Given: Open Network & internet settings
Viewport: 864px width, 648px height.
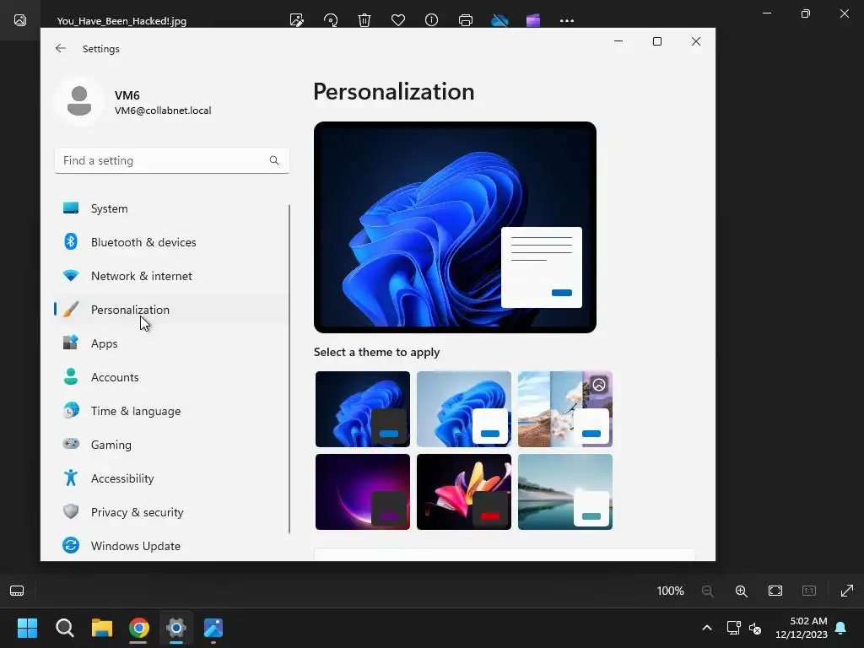Looking at the screenshot, I should pyautogui.click(x=170, y=276).
